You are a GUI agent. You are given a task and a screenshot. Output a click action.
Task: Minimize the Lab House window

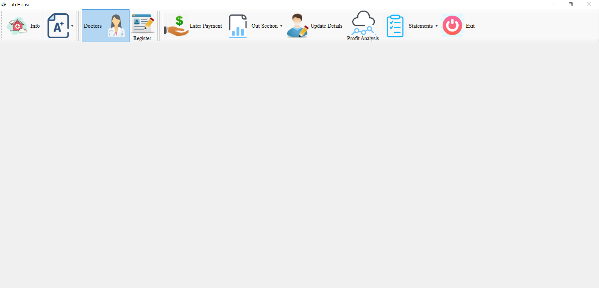(553, 4)
